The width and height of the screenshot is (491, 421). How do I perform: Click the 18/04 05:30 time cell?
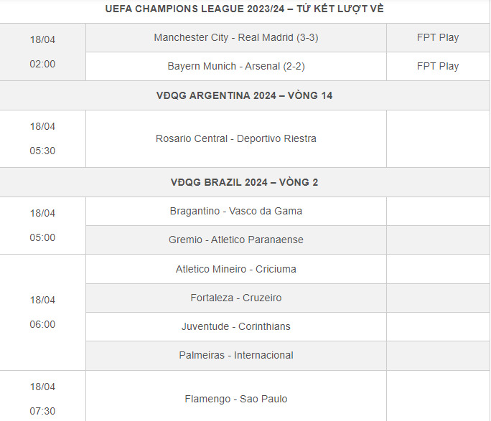[42, 138]
